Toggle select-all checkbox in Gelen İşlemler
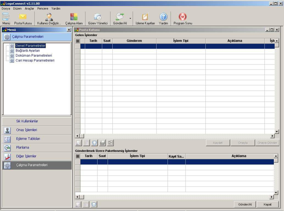 (x=78, y=41)
